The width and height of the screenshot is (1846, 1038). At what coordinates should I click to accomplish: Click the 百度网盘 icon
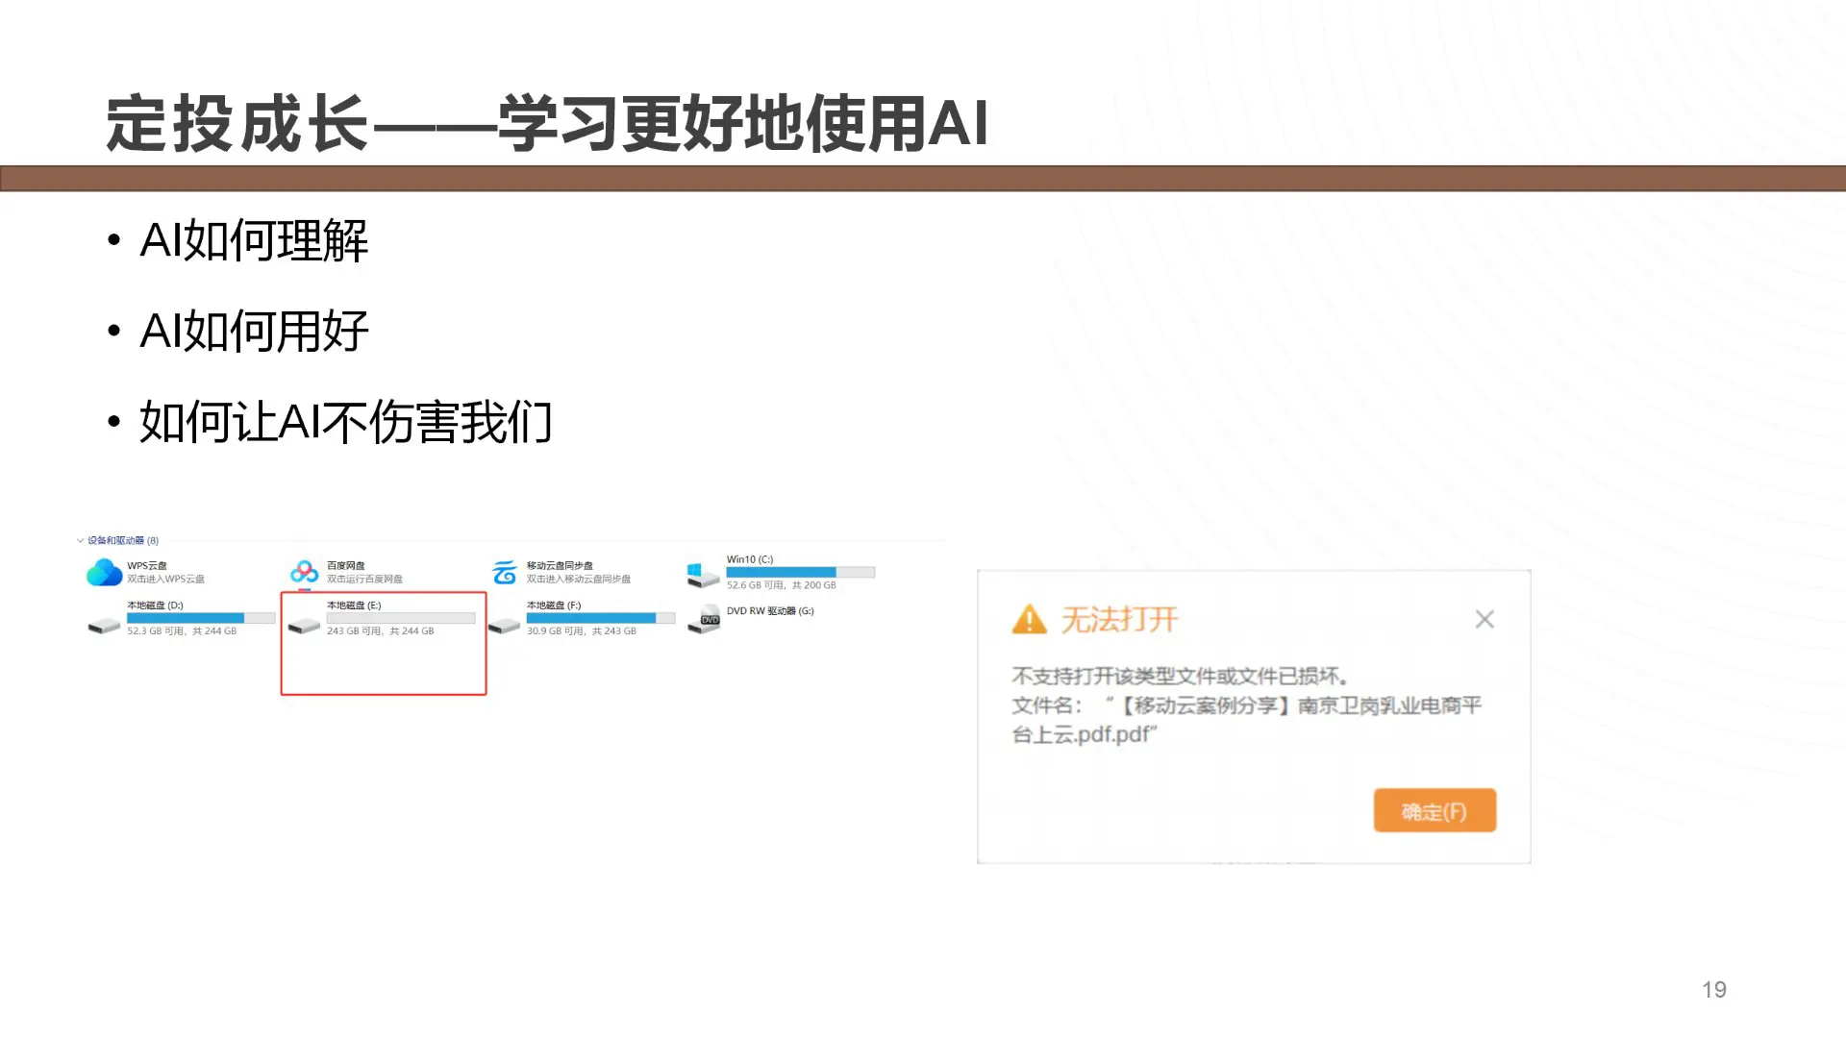tap(304, 572)
